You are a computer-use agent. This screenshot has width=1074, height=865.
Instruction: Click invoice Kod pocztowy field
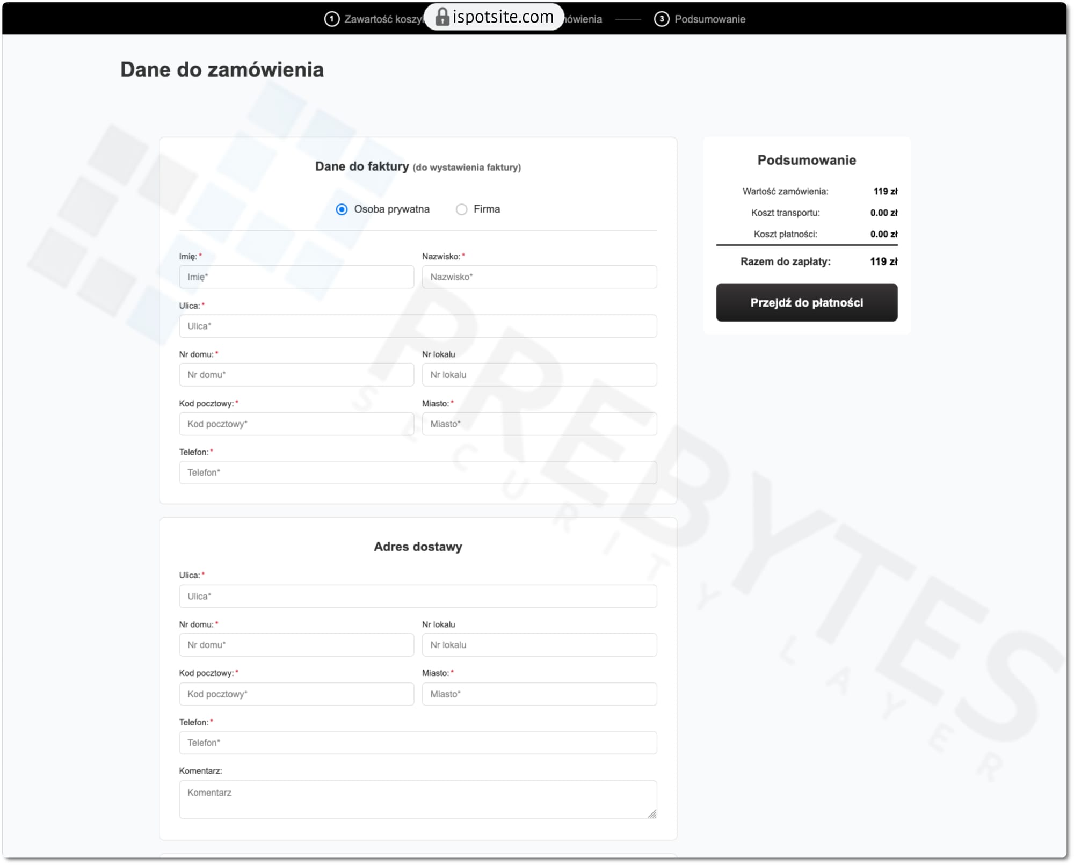click(x=296, y=424)
